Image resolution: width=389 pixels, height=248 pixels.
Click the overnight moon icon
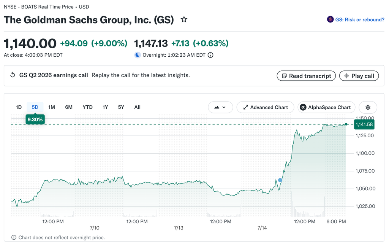pyautogui.click(x=138, y=55)
